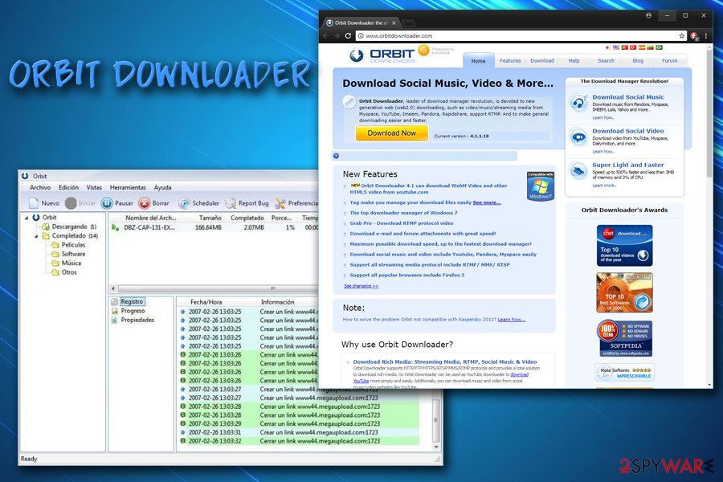
Task: Pause the download with Pausar icon
Action: pyautogui.click(x=107, y=203)
